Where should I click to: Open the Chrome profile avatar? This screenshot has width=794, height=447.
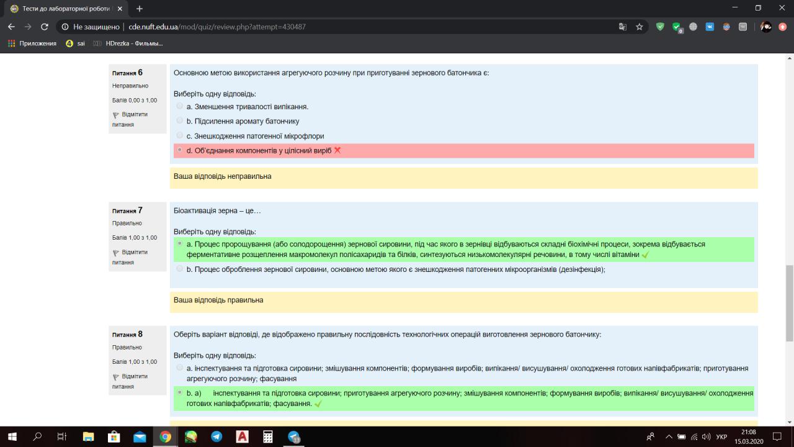[x=766, y=27]
